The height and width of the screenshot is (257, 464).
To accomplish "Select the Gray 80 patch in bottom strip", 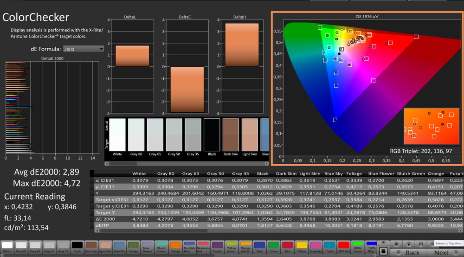I will tap(21, 247).
